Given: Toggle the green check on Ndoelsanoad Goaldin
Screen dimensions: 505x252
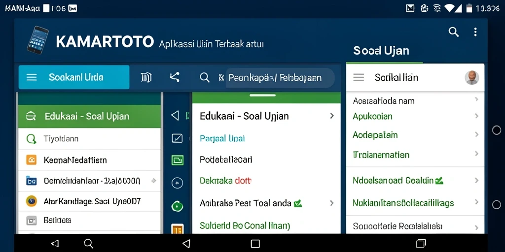Looking at the screenshot, I should 439,181.
